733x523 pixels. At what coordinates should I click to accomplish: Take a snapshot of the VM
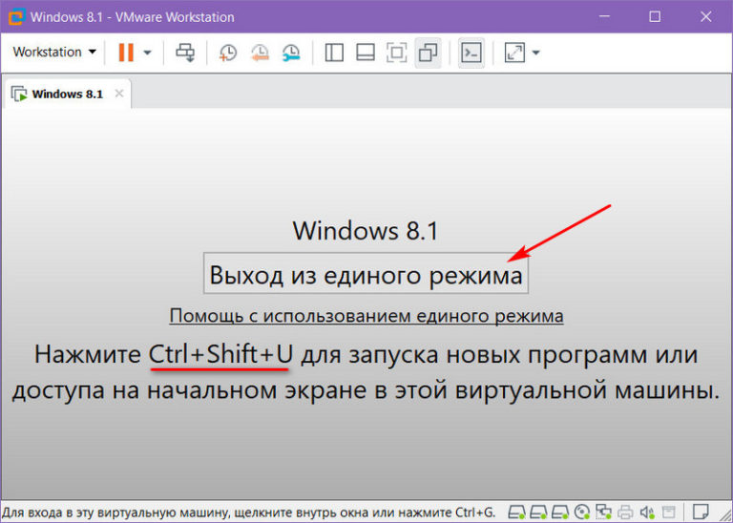coord(228,52)
